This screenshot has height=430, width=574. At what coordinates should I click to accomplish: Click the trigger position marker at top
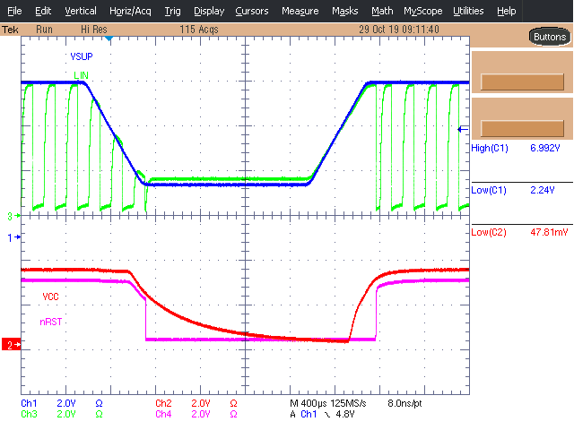109,39
